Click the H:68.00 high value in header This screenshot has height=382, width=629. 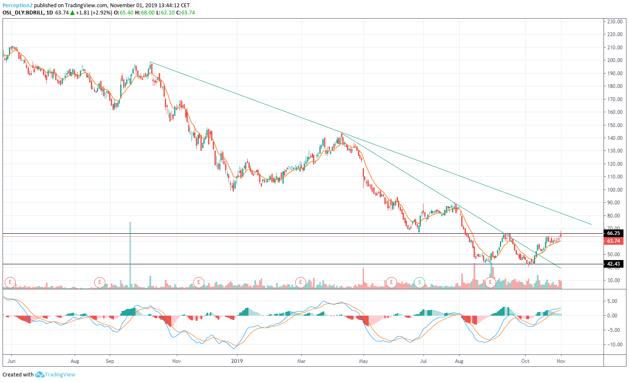(145, 13)
